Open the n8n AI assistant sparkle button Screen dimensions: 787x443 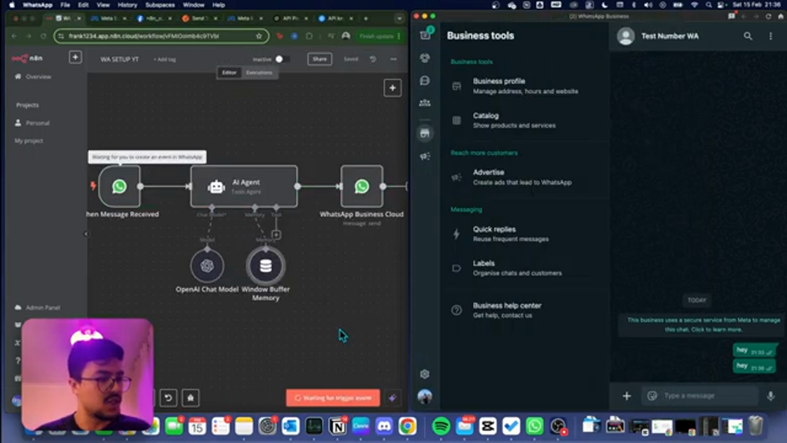pyautogui.click(x=392, y=397)
